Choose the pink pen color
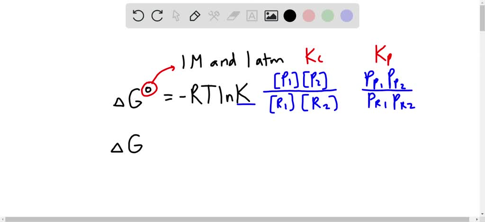The height and width of the screenshot is (222, 485). pos(309,16)
